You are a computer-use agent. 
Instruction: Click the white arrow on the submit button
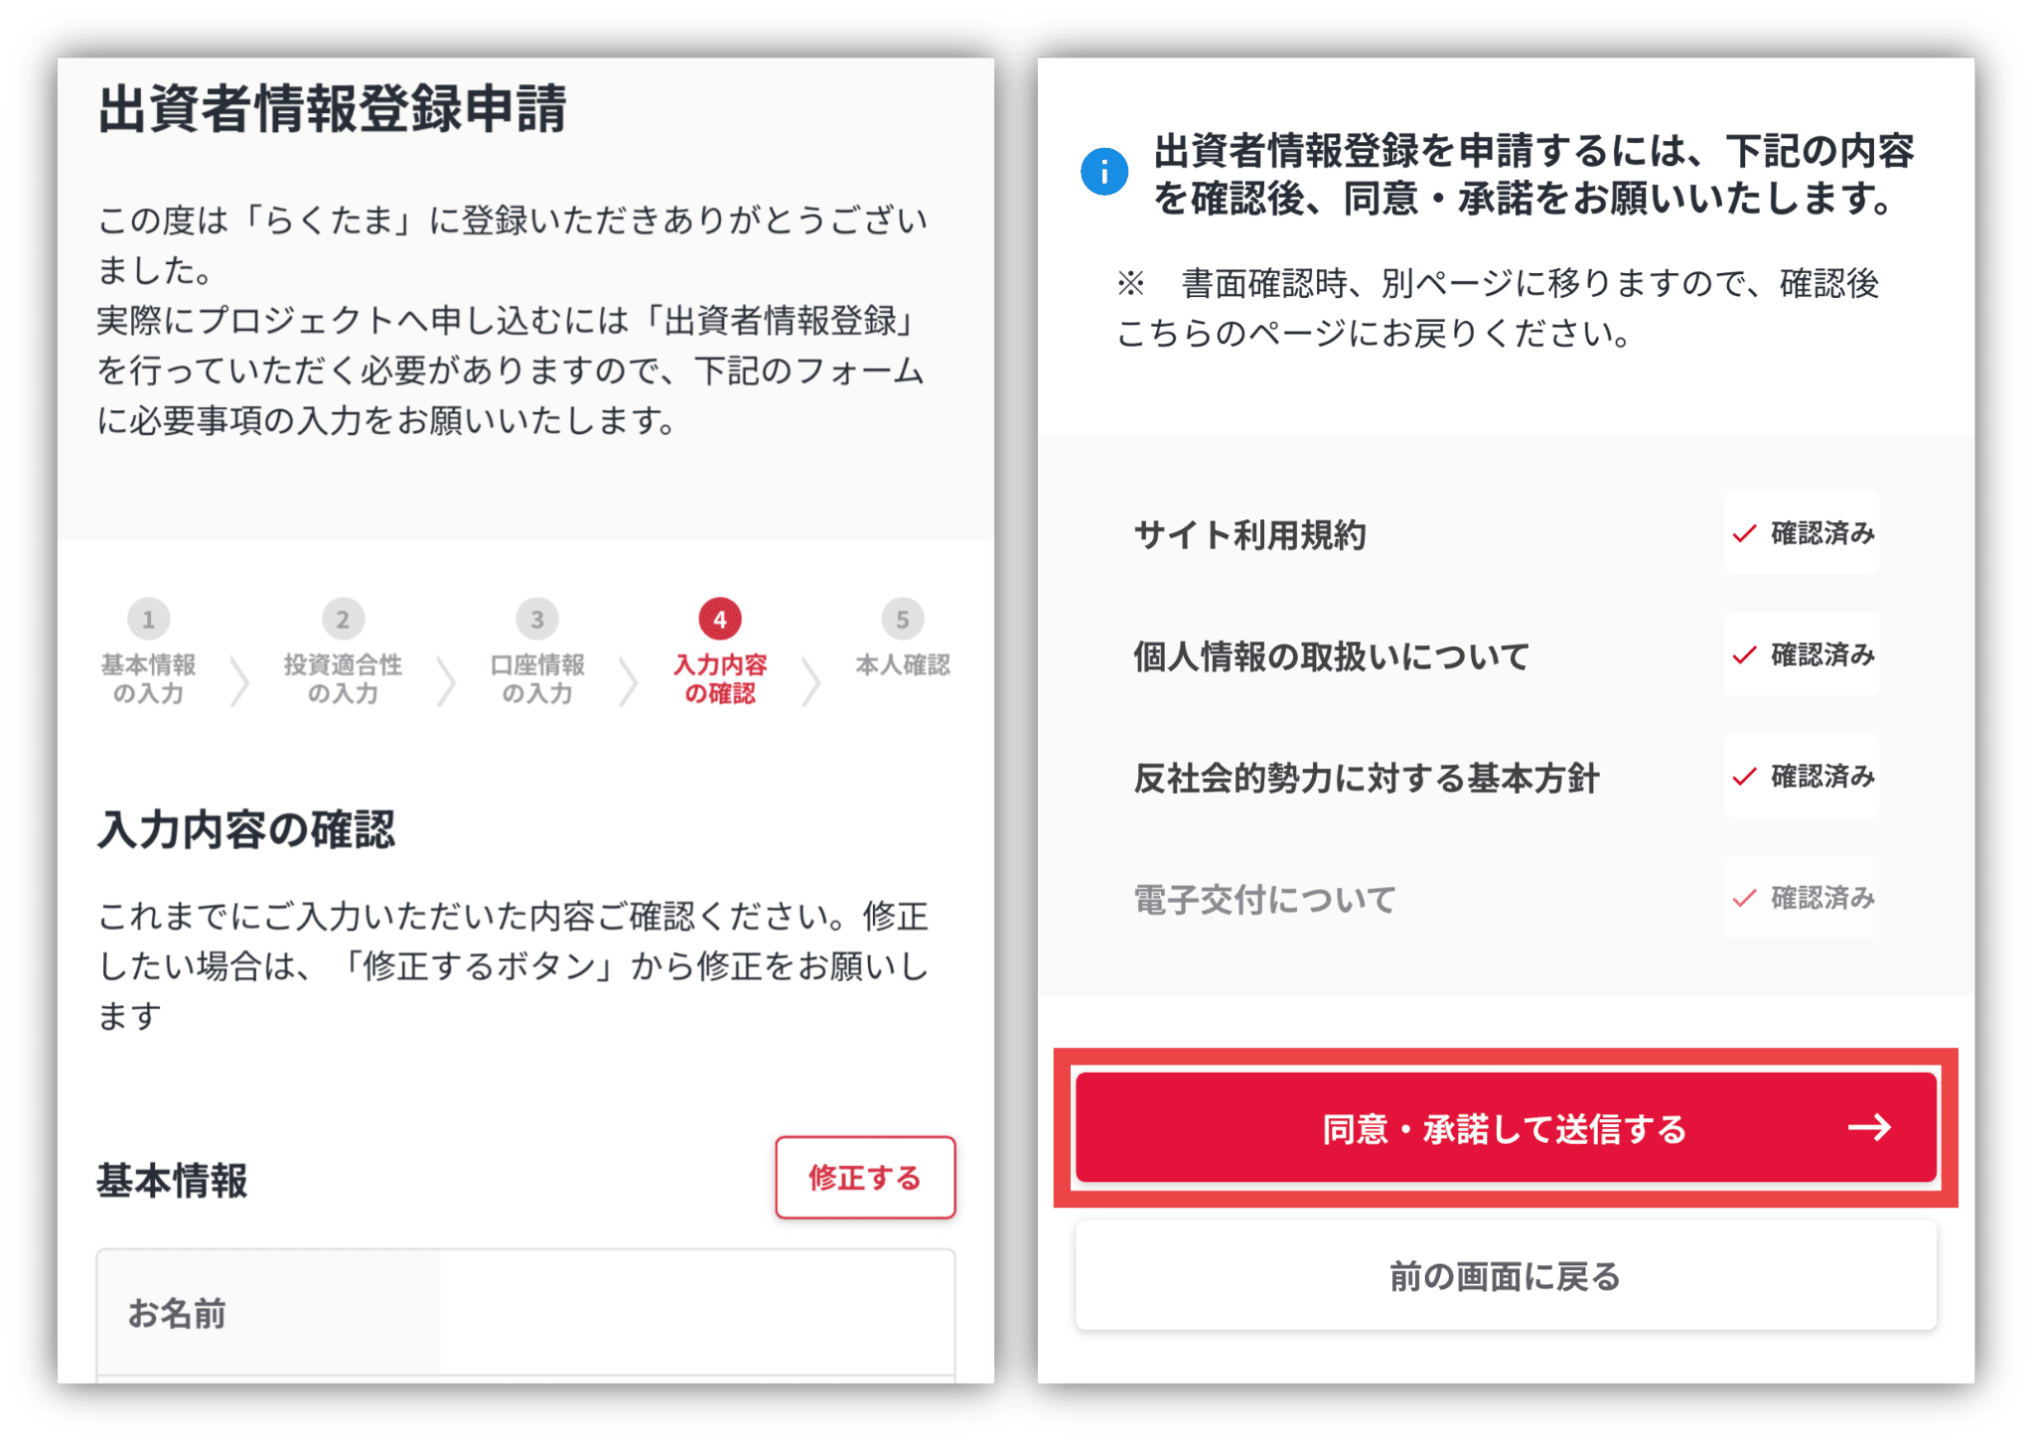[x=1869, y=1128]
